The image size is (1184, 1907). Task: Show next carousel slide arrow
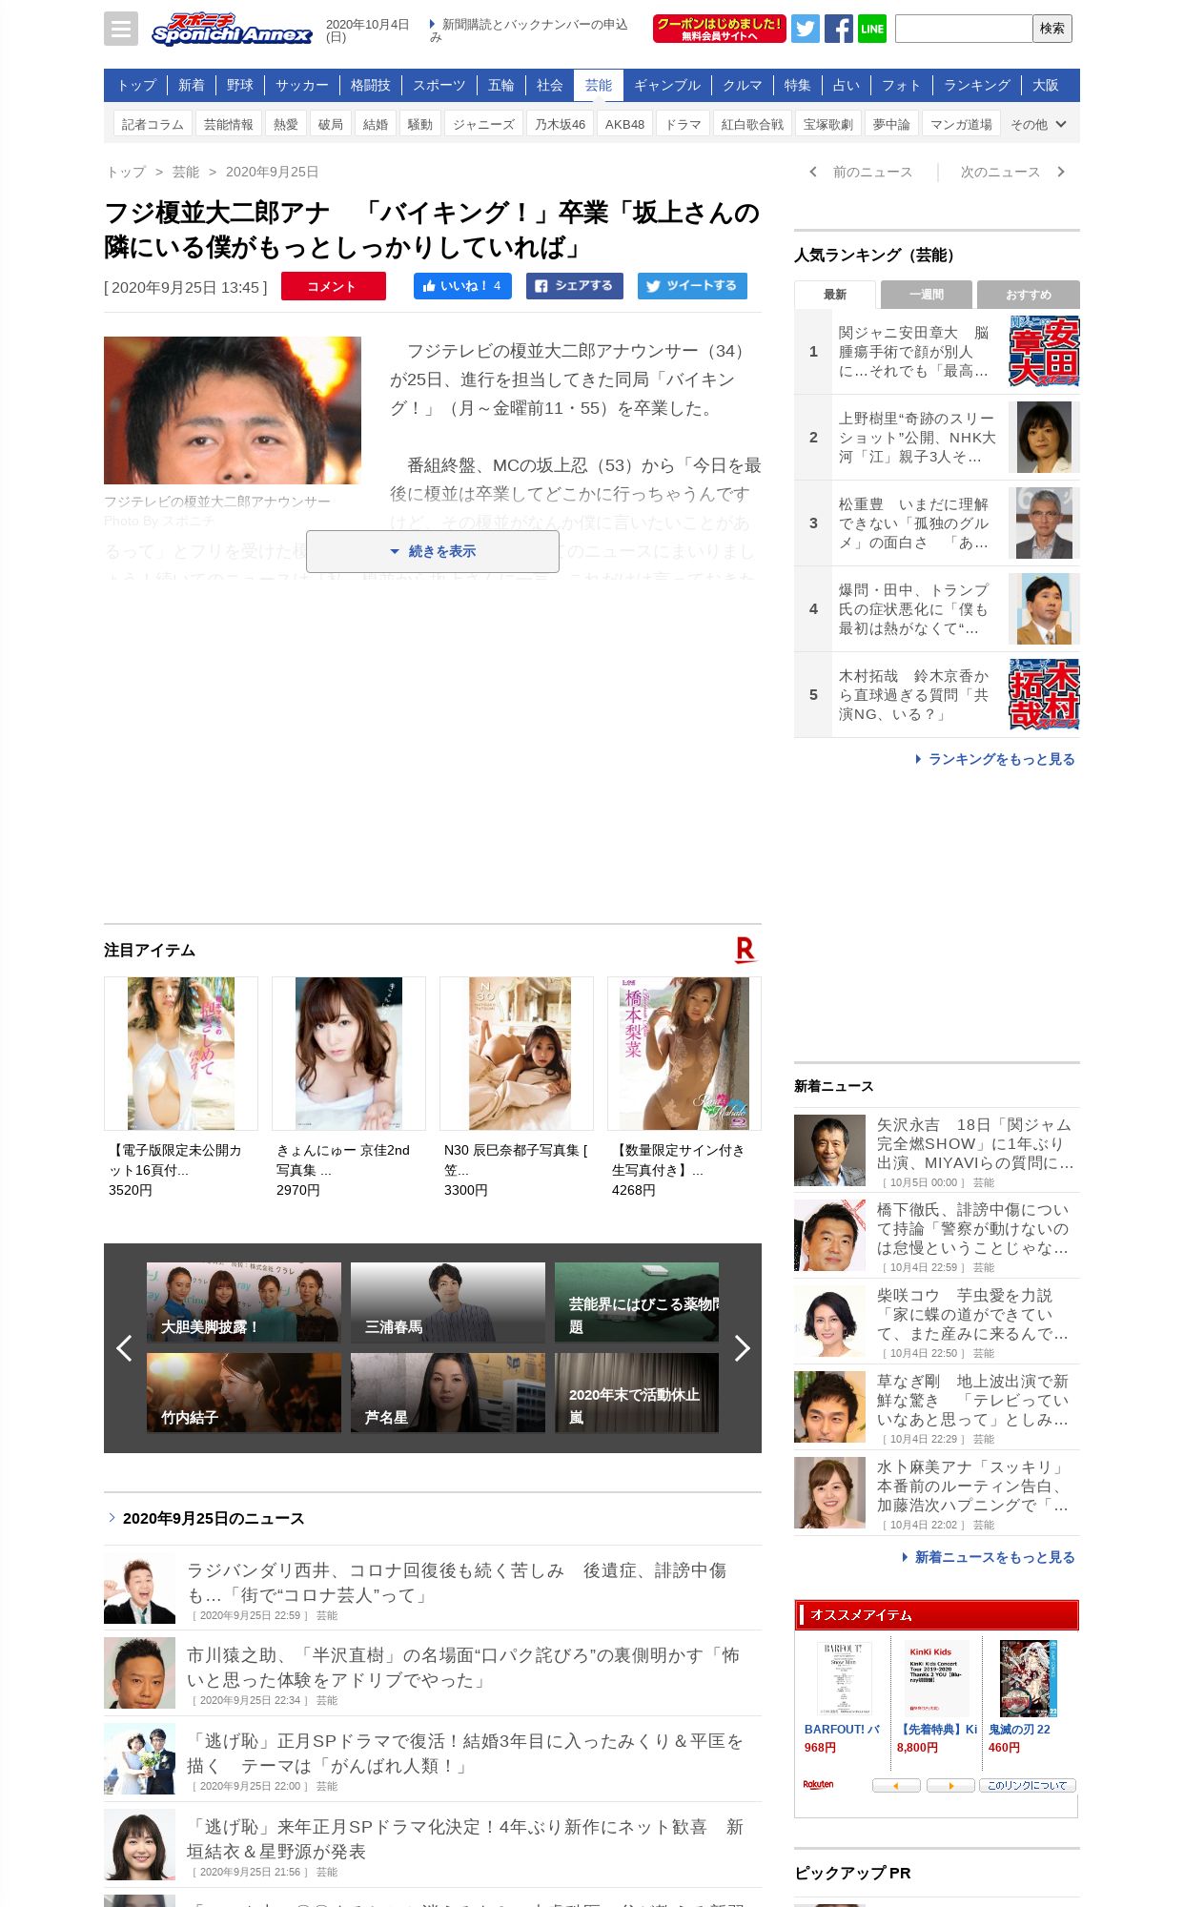click(742, 1348)
